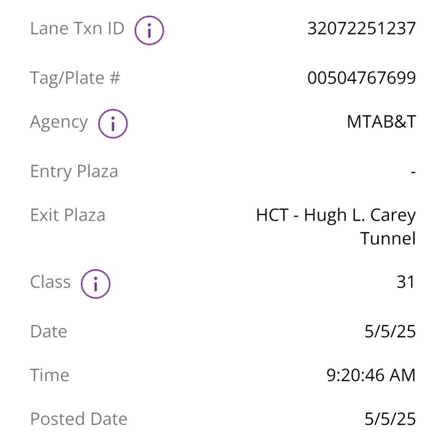This screenshot has height=446, width=446.
Task: Click the Time label
Action: tap(50, 375)
